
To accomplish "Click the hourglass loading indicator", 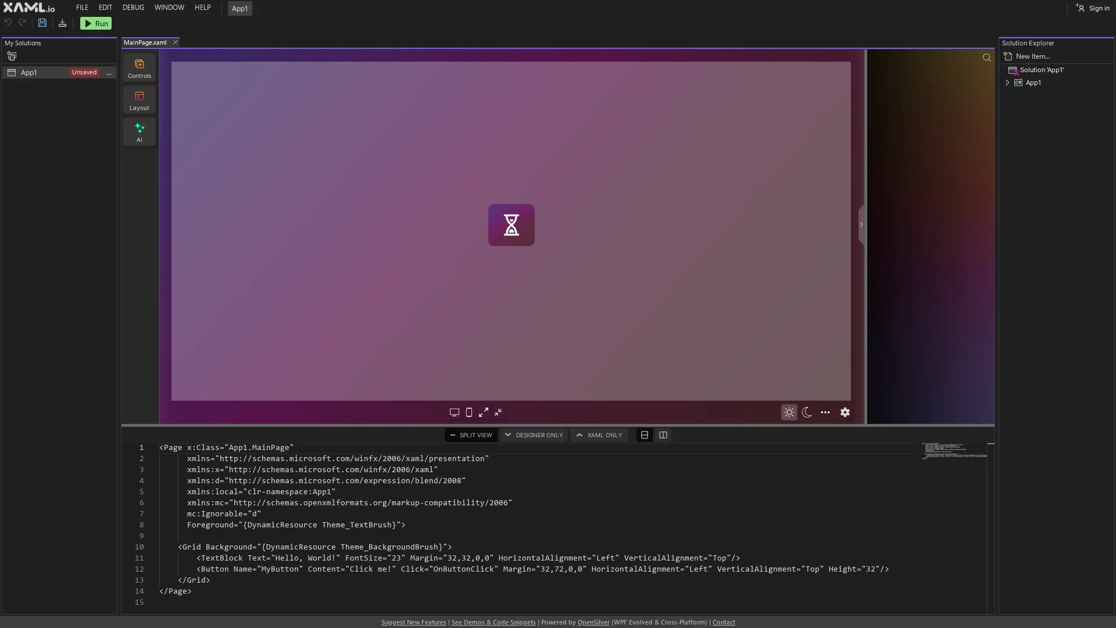I will (512, 225).
